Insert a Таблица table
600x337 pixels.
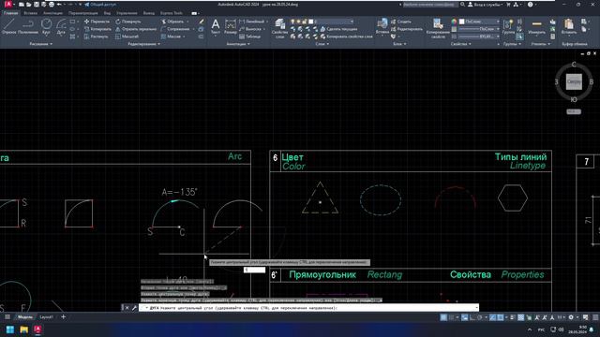(250, 37)
